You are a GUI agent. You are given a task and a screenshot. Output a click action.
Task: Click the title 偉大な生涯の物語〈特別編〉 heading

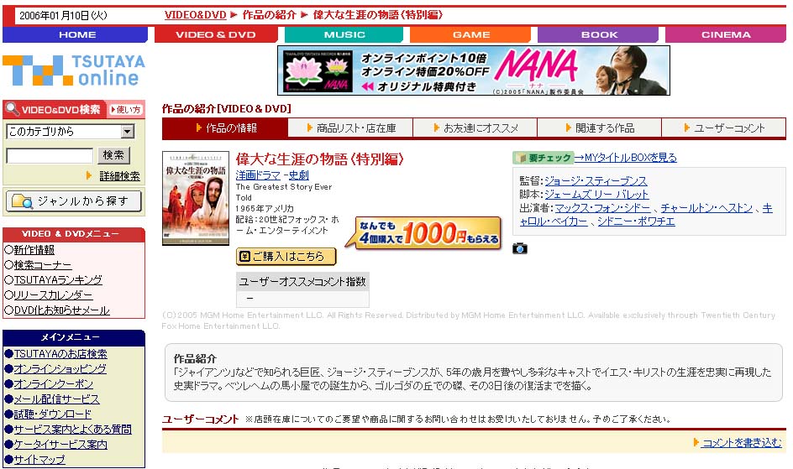(x=319, y=159)
